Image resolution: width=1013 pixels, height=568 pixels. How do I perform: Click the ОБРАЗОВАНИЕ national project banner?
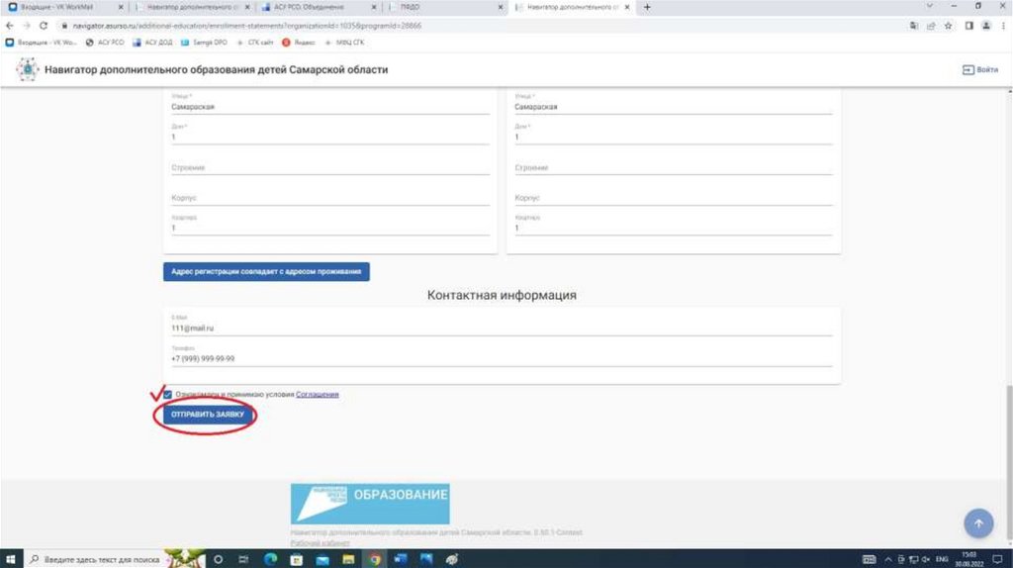click(x=370, y=504)
